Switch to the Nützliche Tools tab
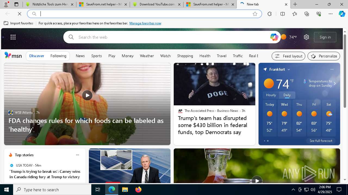348x195 pixels. pos(49,4)
